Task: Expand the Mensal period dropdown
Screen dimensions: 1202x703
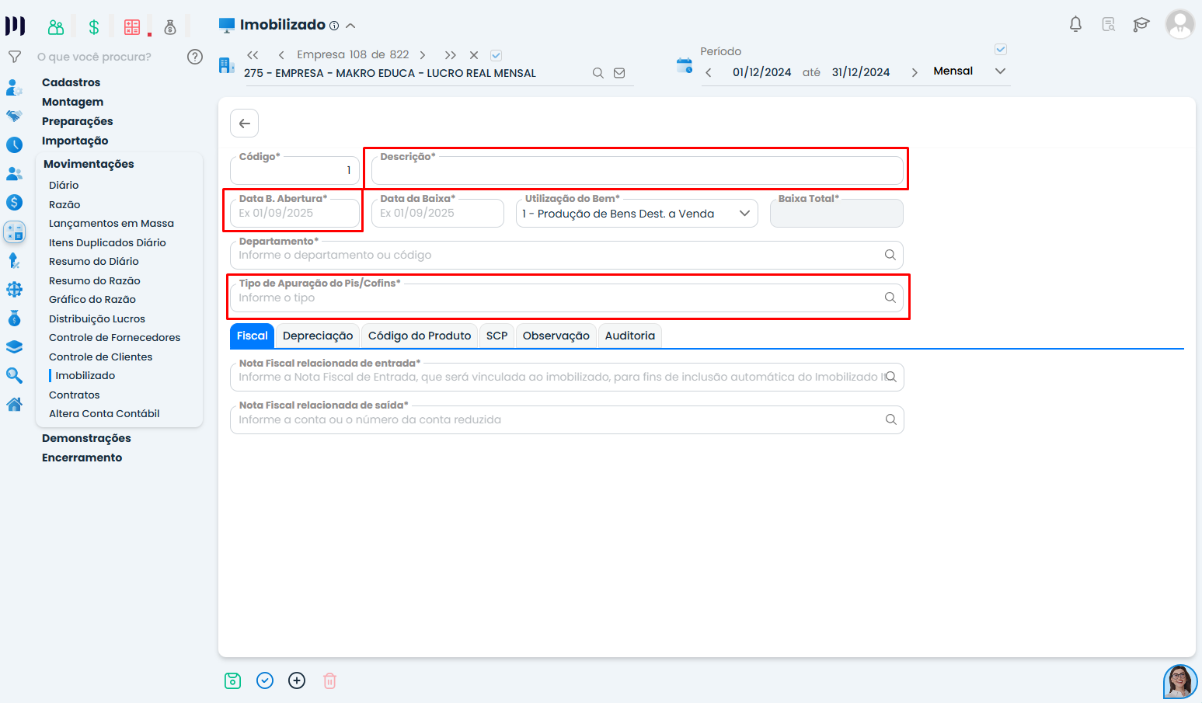Action: [x=1000, y=71]
